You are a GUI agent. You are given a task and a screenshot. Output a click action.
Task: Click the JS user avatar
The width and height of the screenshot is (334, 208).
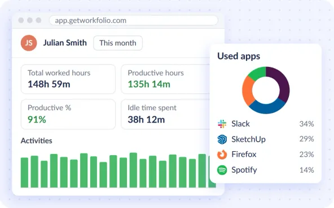[x=29, y=43]
